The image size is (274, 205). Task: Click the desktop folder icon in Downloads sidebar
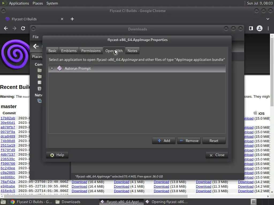[40, 76]
